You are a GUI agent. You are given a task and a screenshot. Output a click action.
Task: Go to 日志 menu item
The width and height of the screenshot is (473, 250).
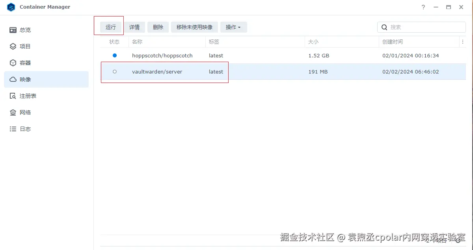pos(46,129)
